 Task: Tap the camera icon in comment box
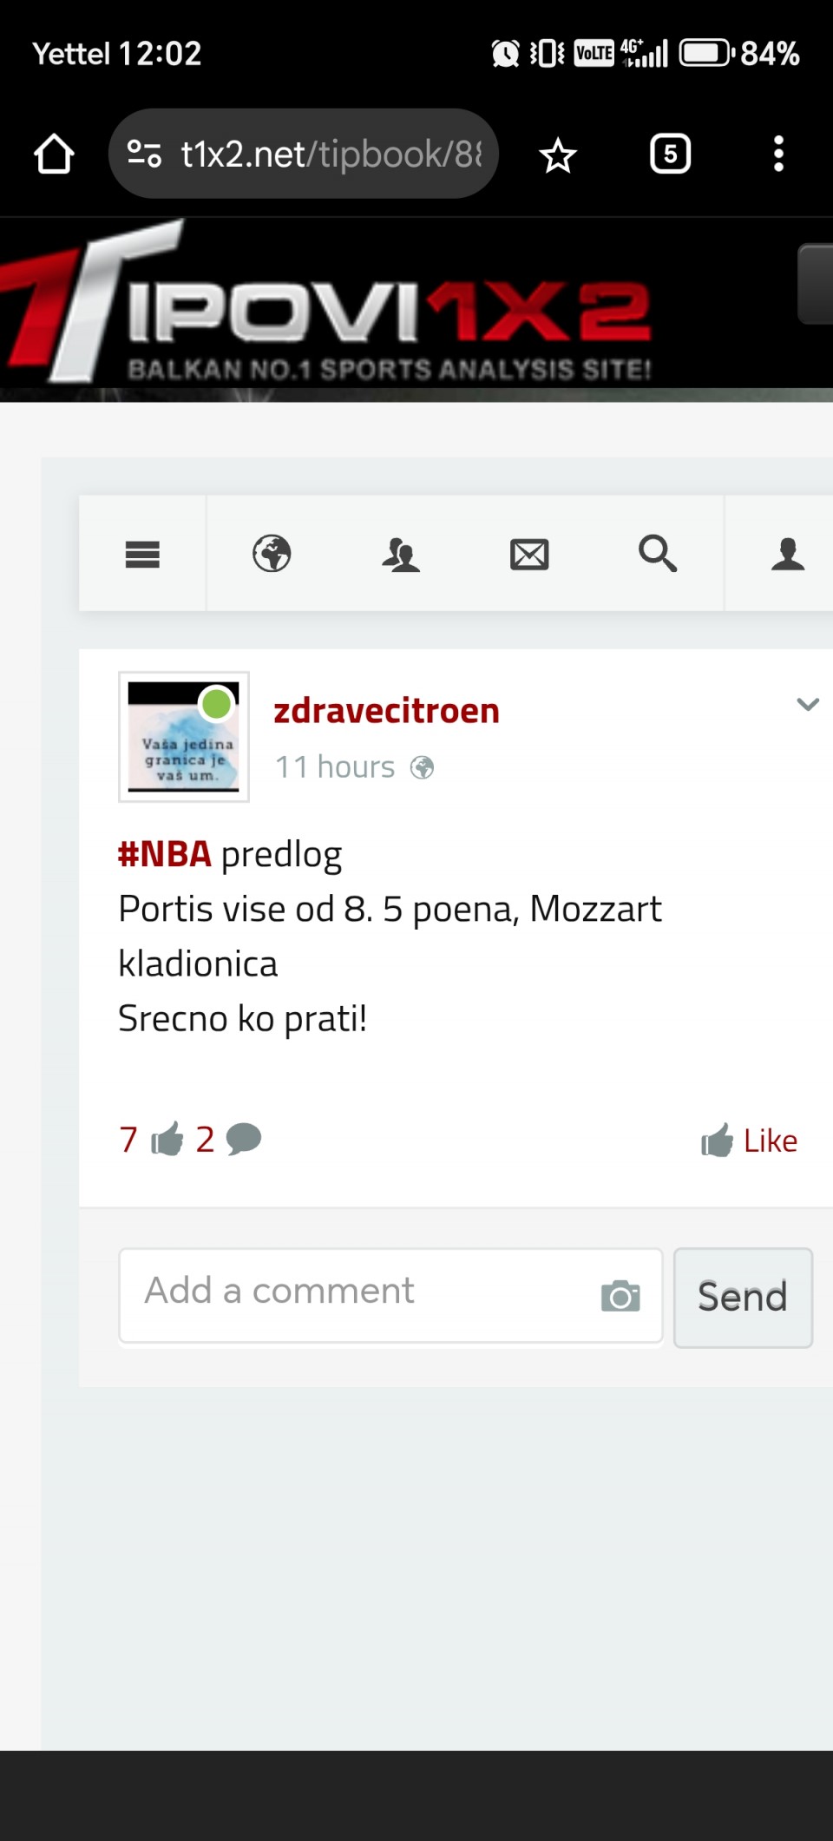pos(620,1296)
